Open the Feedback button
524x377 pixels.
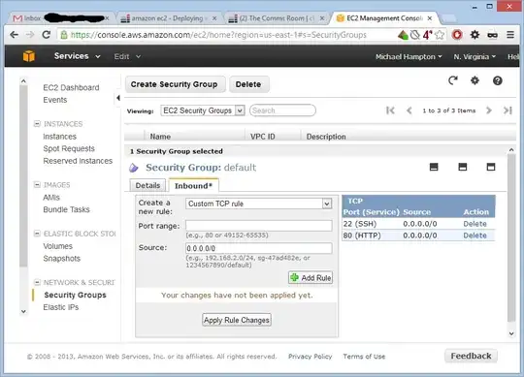coord(471,356)
